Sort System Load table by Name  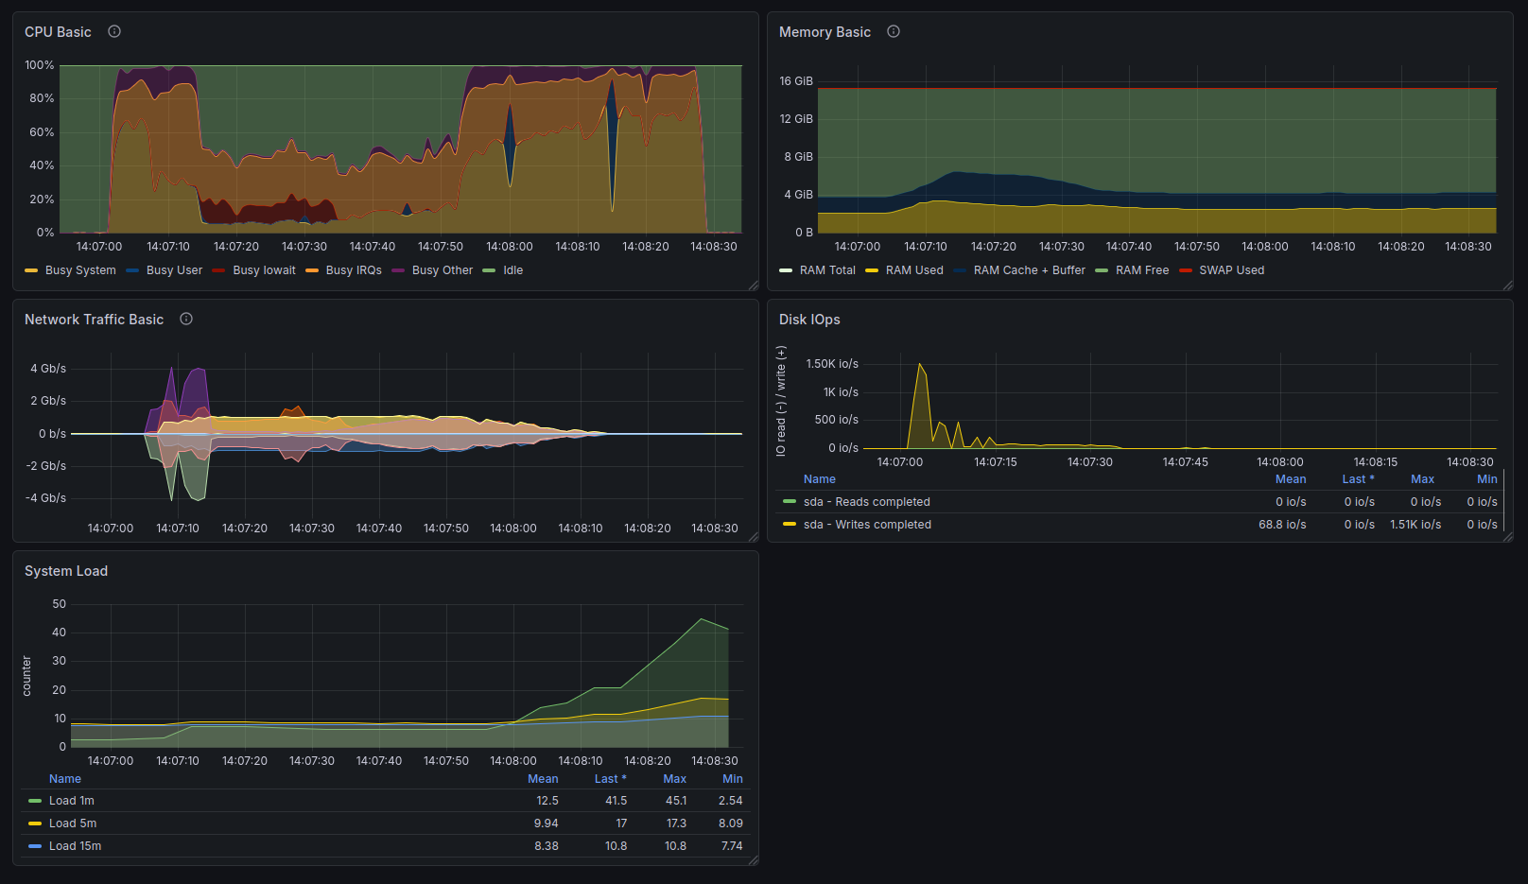(65, 779)
